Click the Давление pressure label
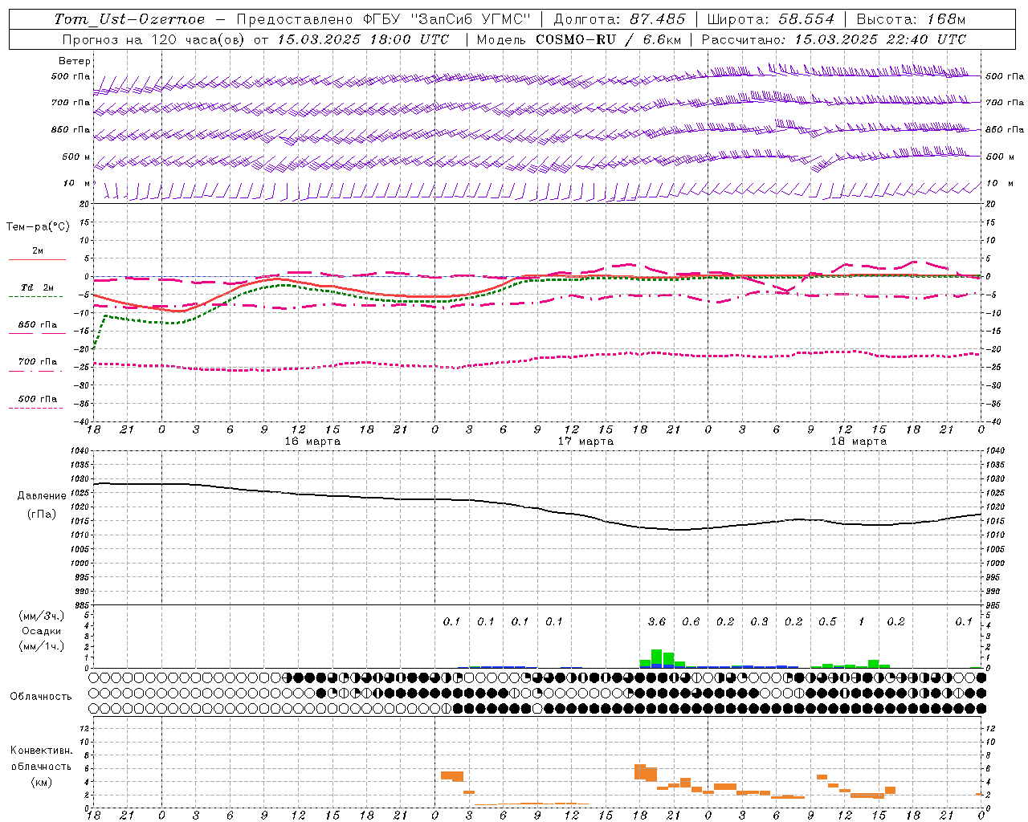This screenshot has width=1028, height=822. tap(43, 496)
